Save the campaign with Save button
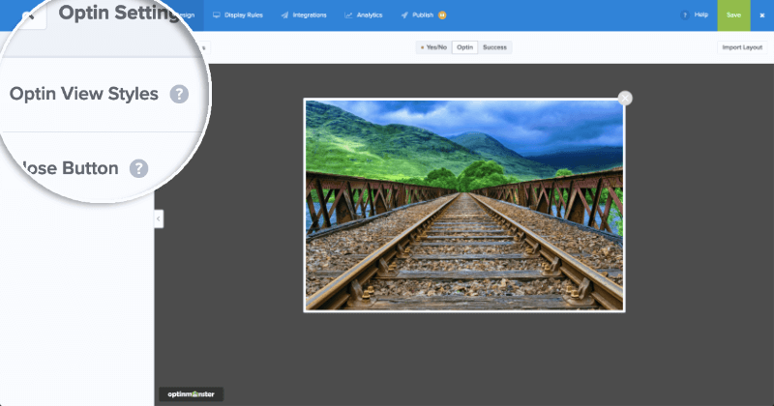The width and height of the screenshot is (774, 406). (x=733, y=15)
